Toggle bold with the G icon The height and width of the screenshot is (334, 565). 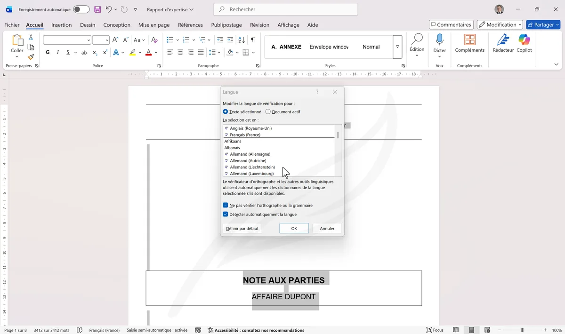pyautogui.click(x=47, y=52)
